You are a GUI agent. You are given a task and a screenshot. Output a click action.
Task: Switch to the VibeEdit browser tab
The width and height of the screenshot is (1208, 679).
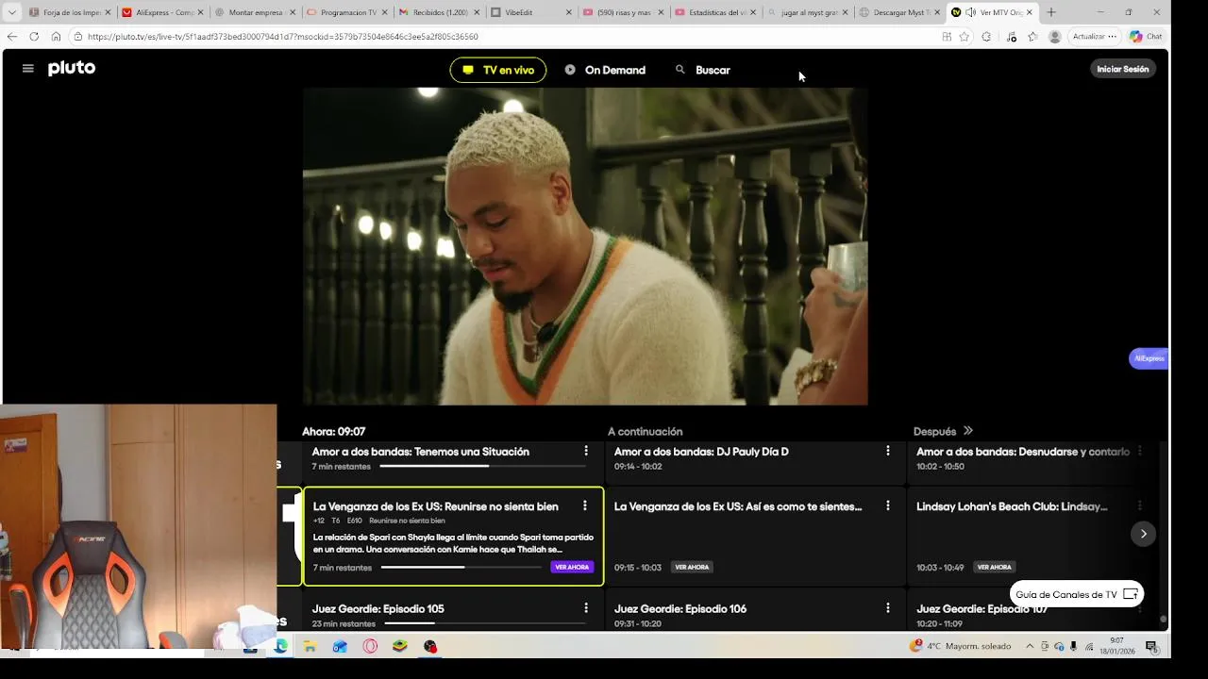pos(531,12)
